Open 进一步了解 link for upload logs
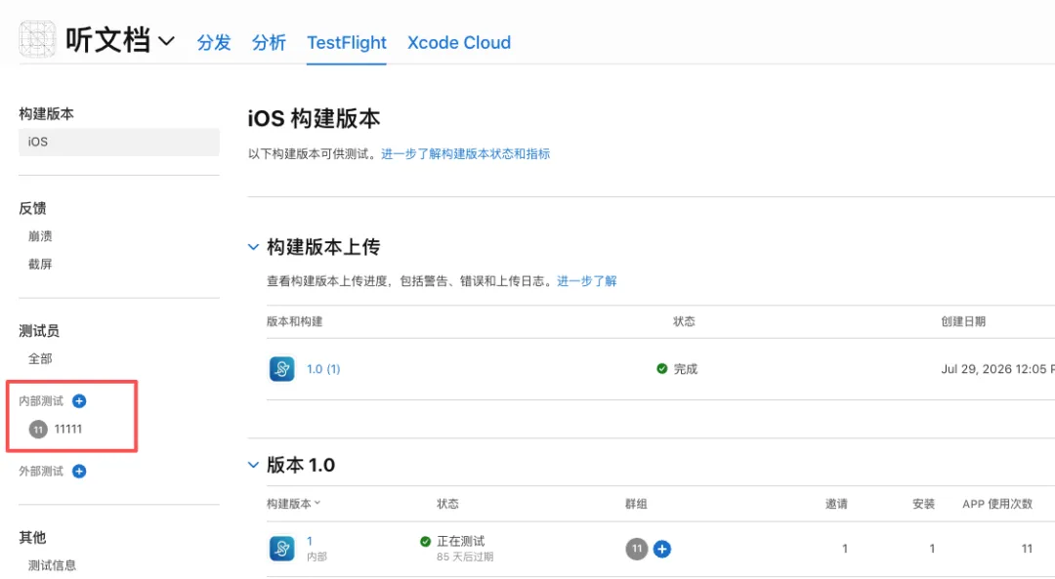 [x=587, y=281]
